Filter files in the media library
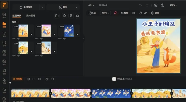 [x=71, y=16]
